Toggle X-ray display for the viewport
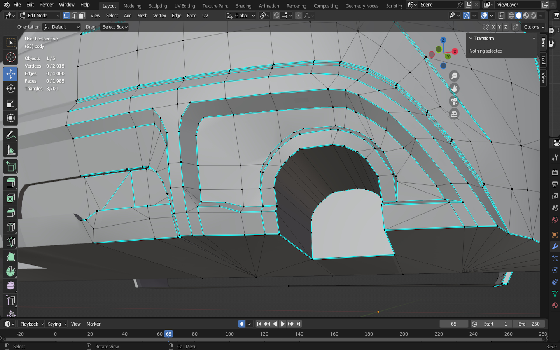Image resolution: width=560 pixels, height=350 pixels. click(501, 16)
